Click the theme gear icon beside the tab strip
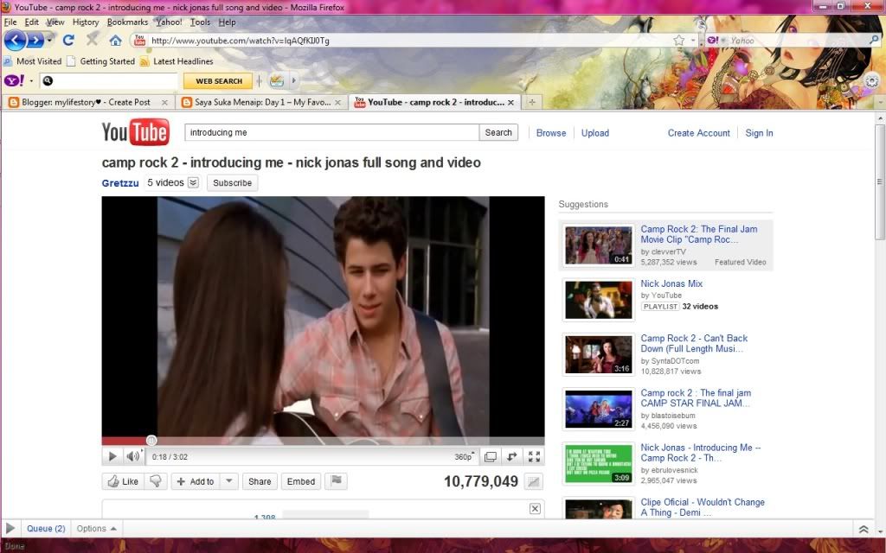 tap(872, 81)
